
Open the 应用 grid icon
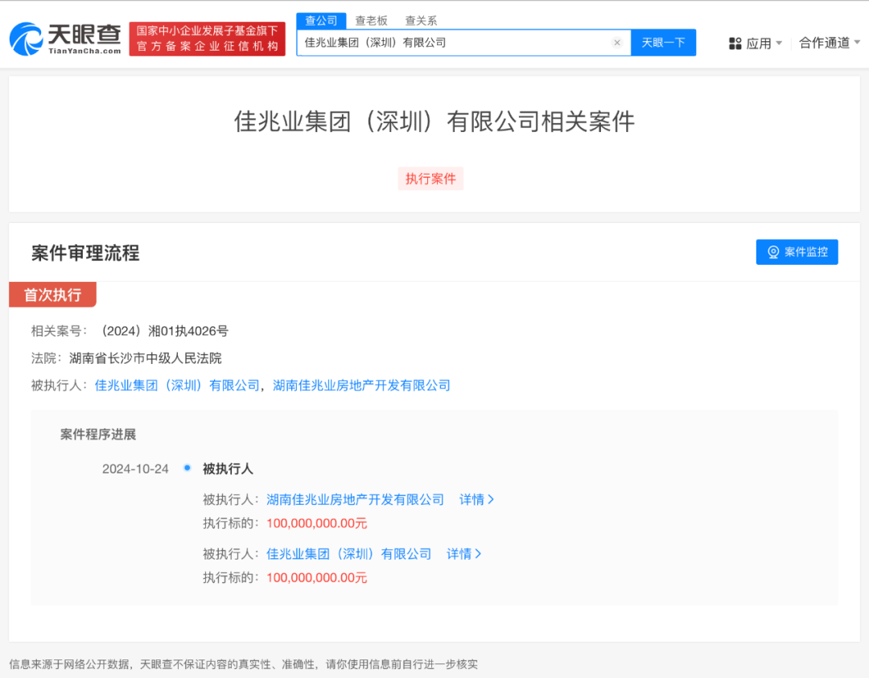click(x=735, y=43)
